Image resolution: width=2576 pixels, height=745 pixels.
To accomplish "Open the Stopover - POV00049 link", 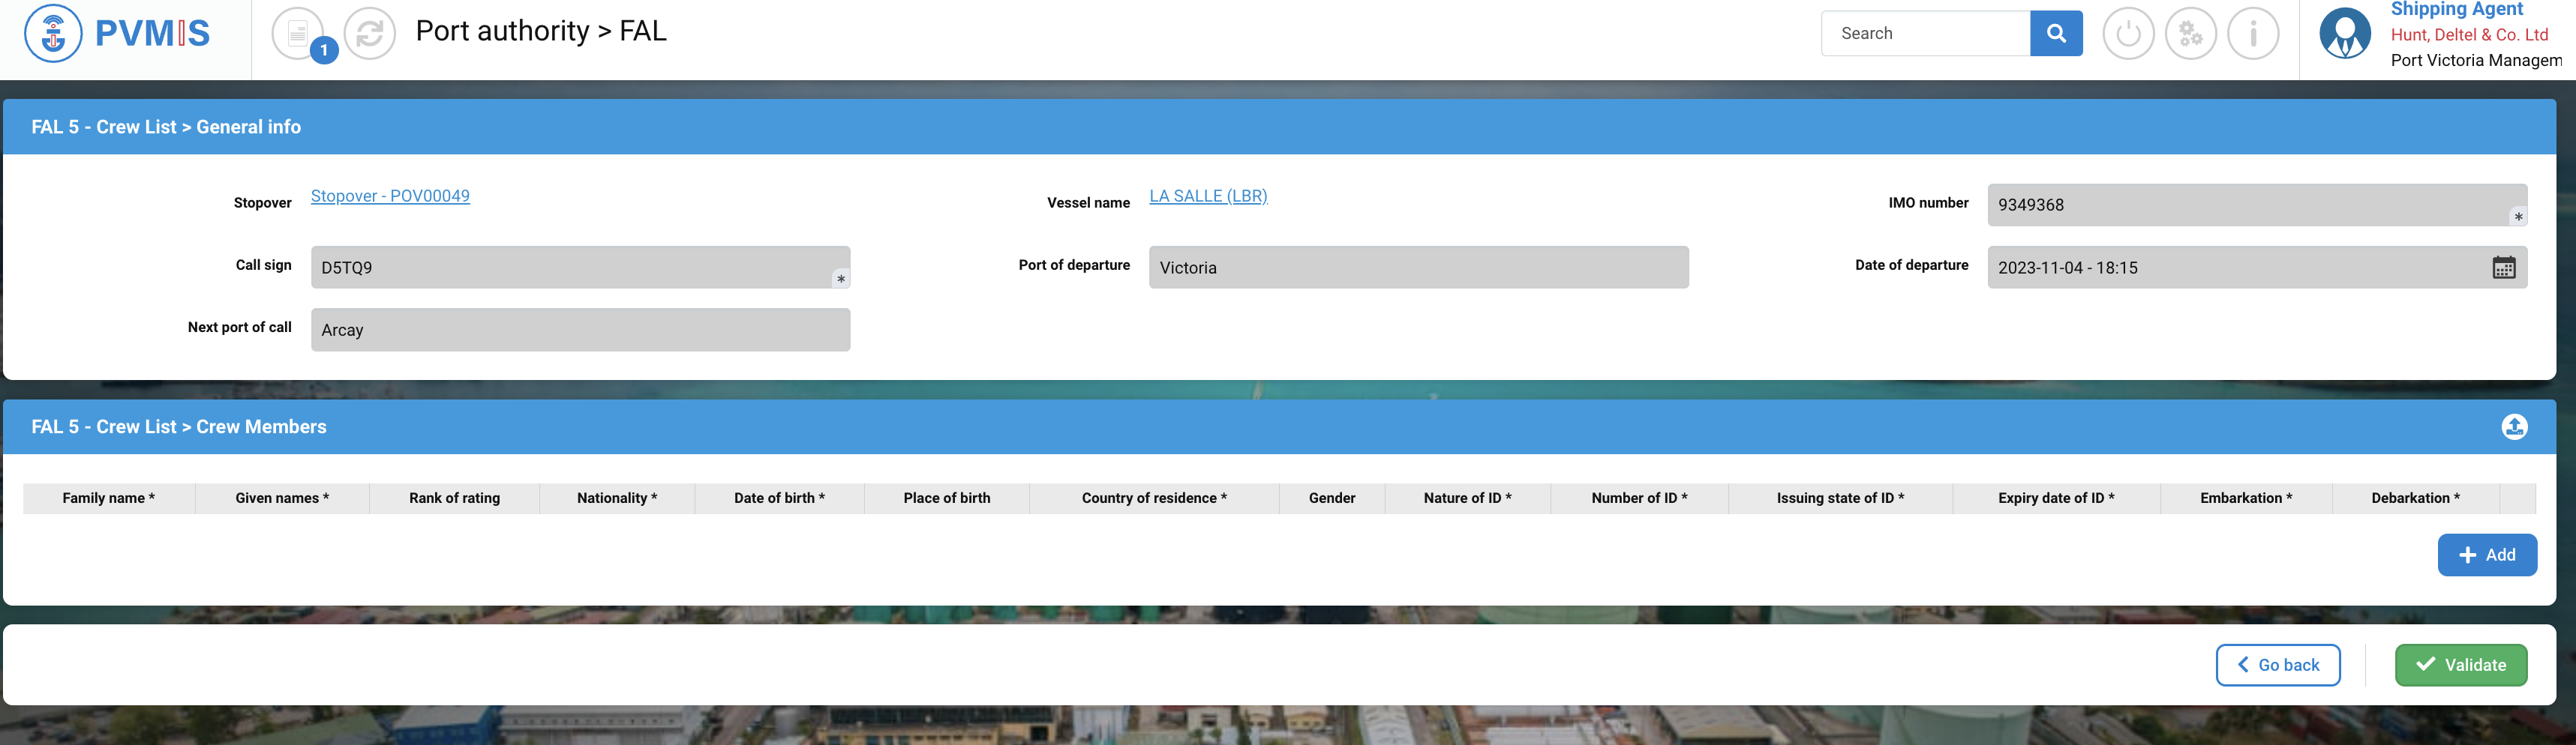I will tap(390, 196).
